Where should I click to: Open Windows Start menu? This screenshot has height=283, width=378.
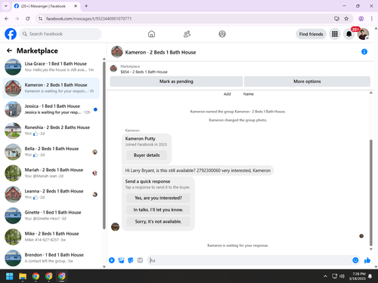tap(10, 276)
